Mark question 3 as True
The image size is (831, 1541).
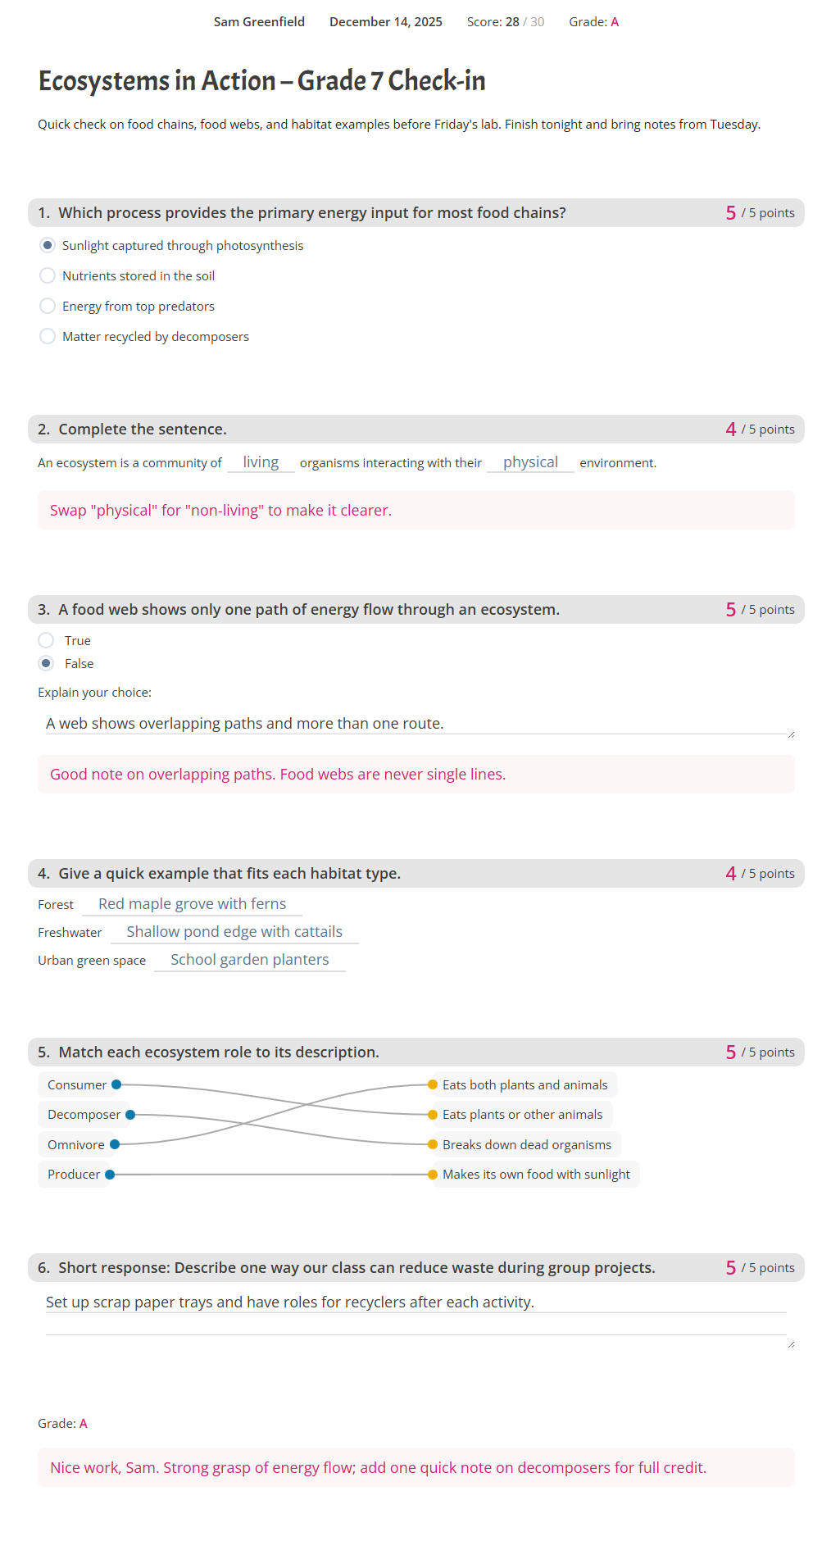tap(47, 640)
